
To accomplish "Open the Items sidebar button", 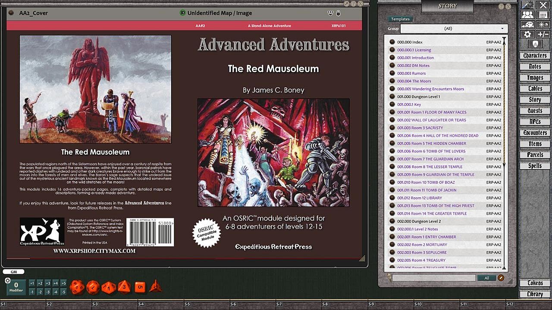I will (535, 144).
